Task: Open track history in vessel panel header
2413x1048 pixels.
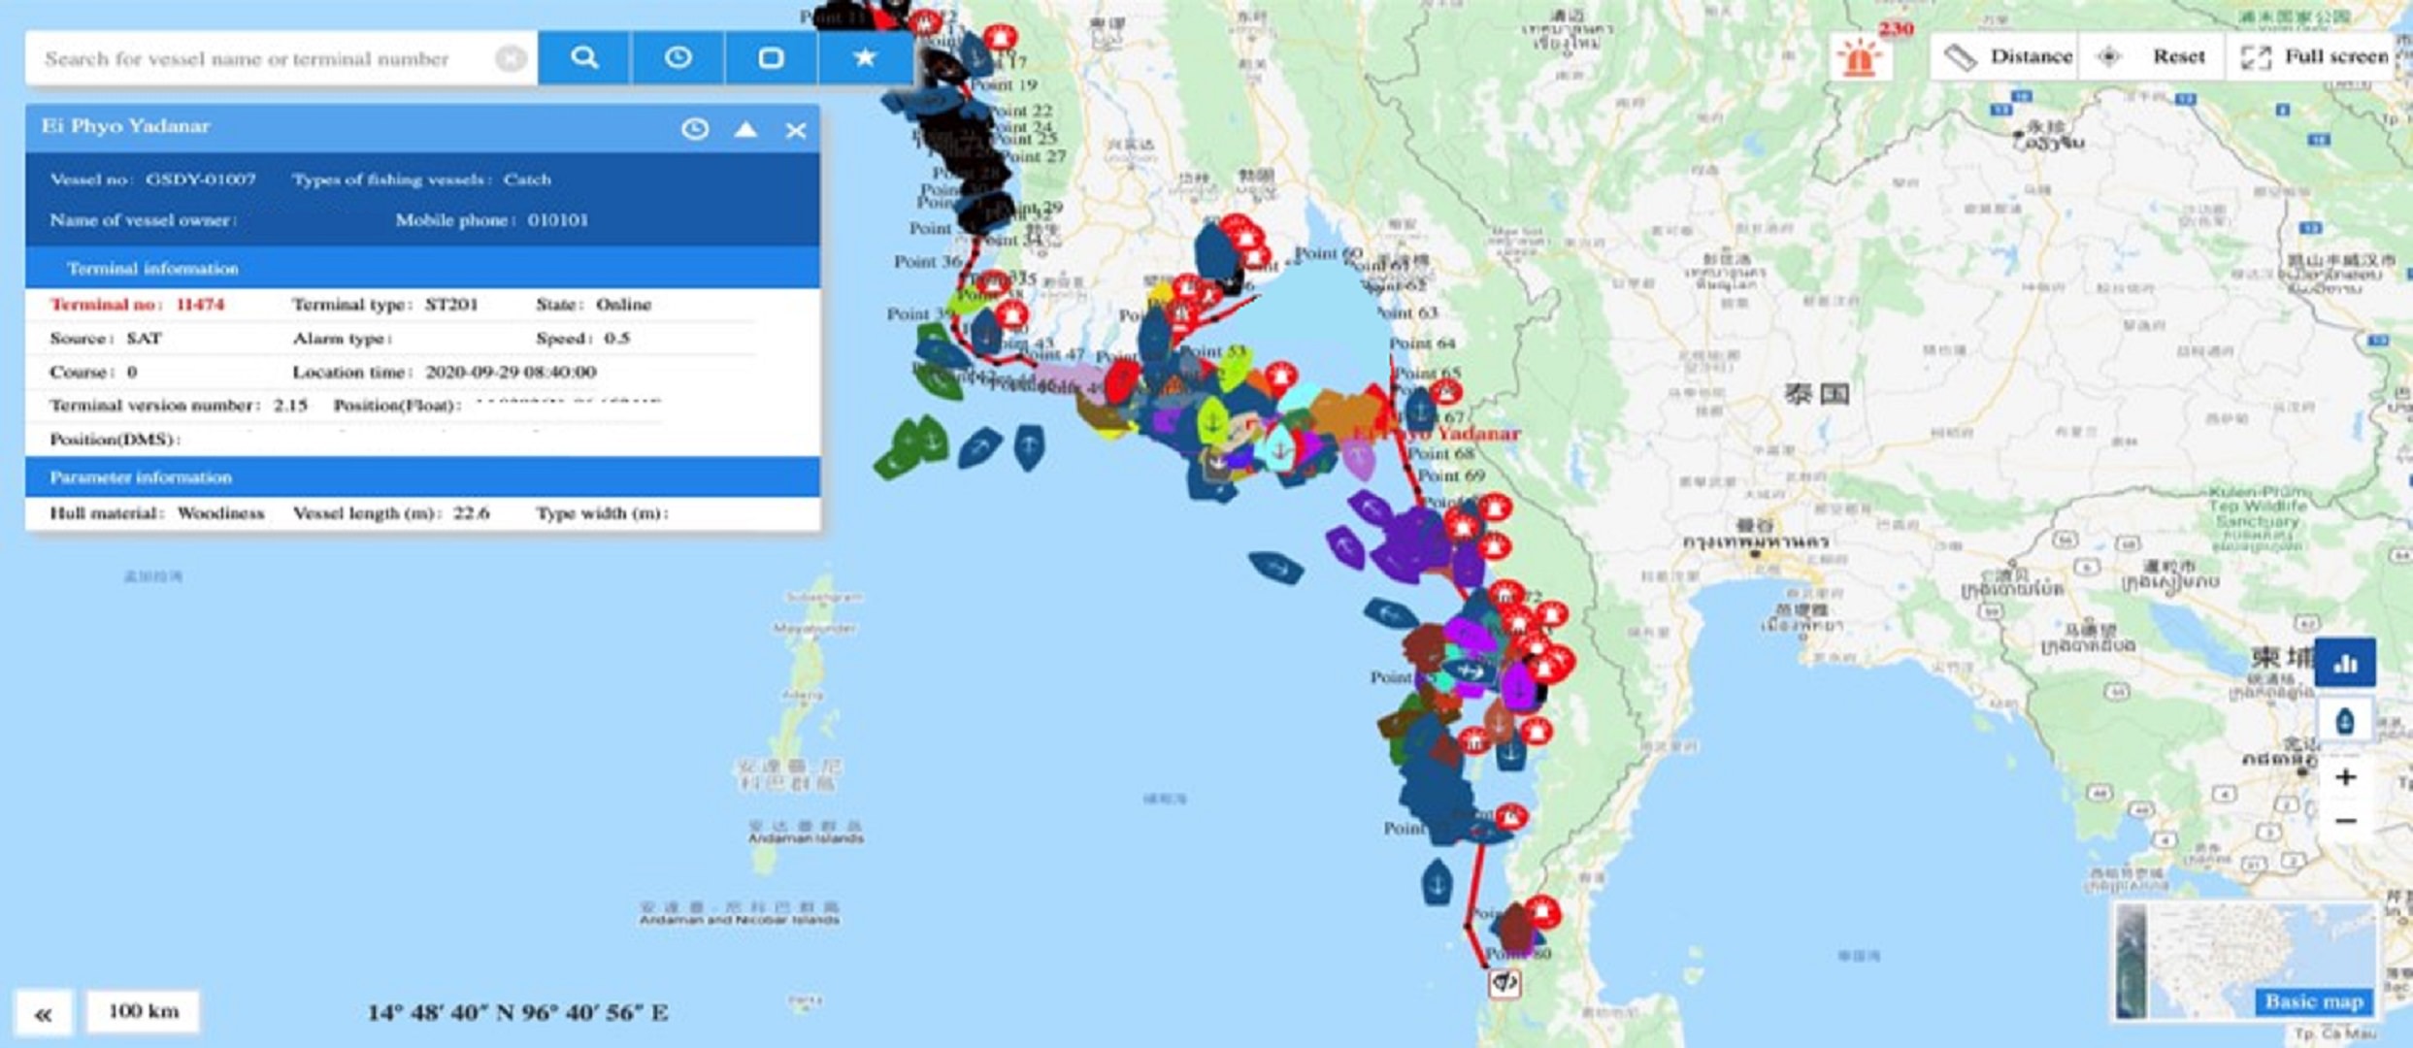Action: tap(695, 129)
